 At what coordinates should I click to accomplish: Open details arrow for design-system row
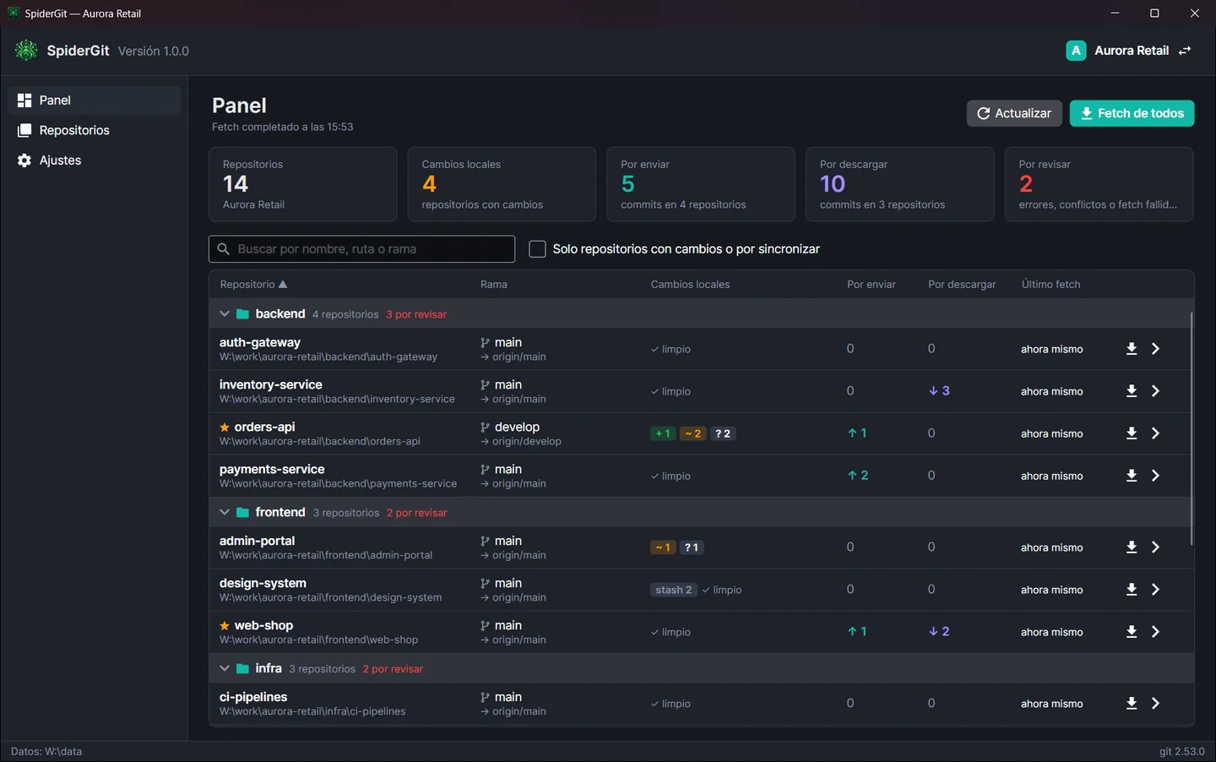click(1155, 590)
